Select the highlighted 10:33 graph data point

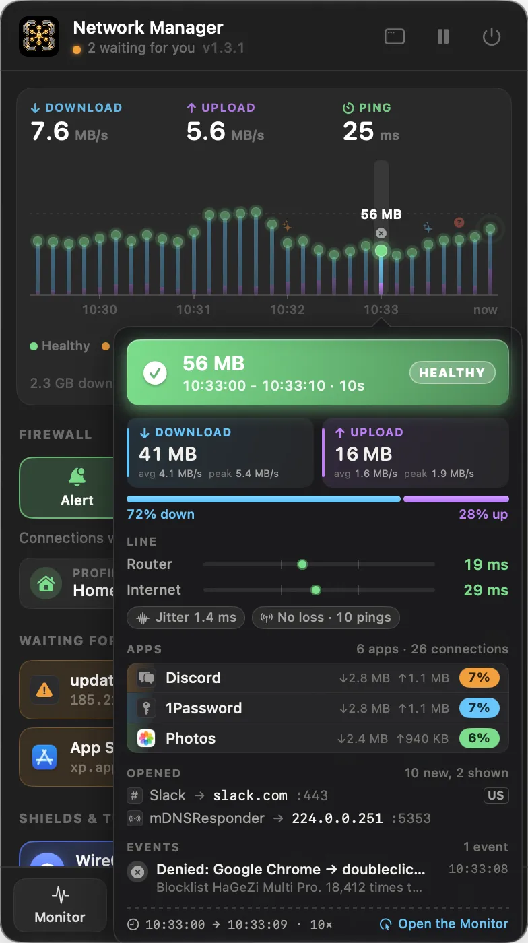(381, 251)
